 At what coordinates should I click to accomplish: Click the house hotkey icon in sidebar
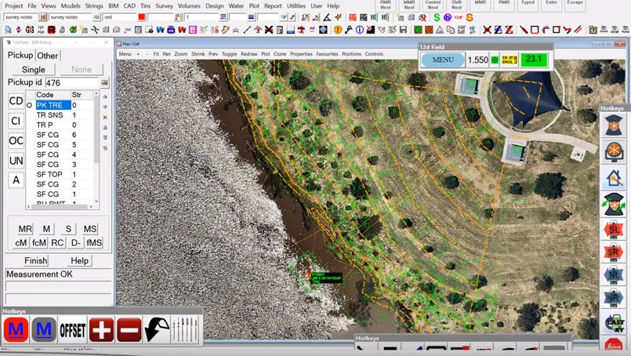coord(614,178)
